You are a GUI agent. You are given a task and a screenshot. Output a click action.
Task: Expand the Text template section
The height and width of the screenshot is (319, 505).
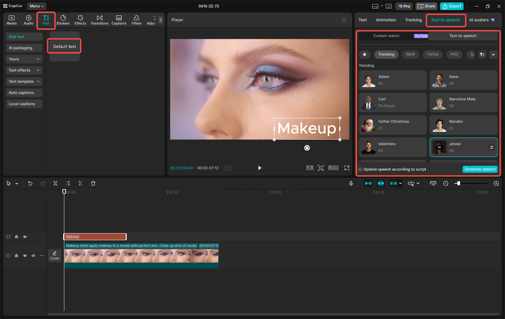(x=24, y=82)
